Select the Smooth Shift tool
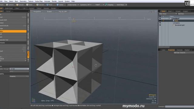 tap(13, 20)
